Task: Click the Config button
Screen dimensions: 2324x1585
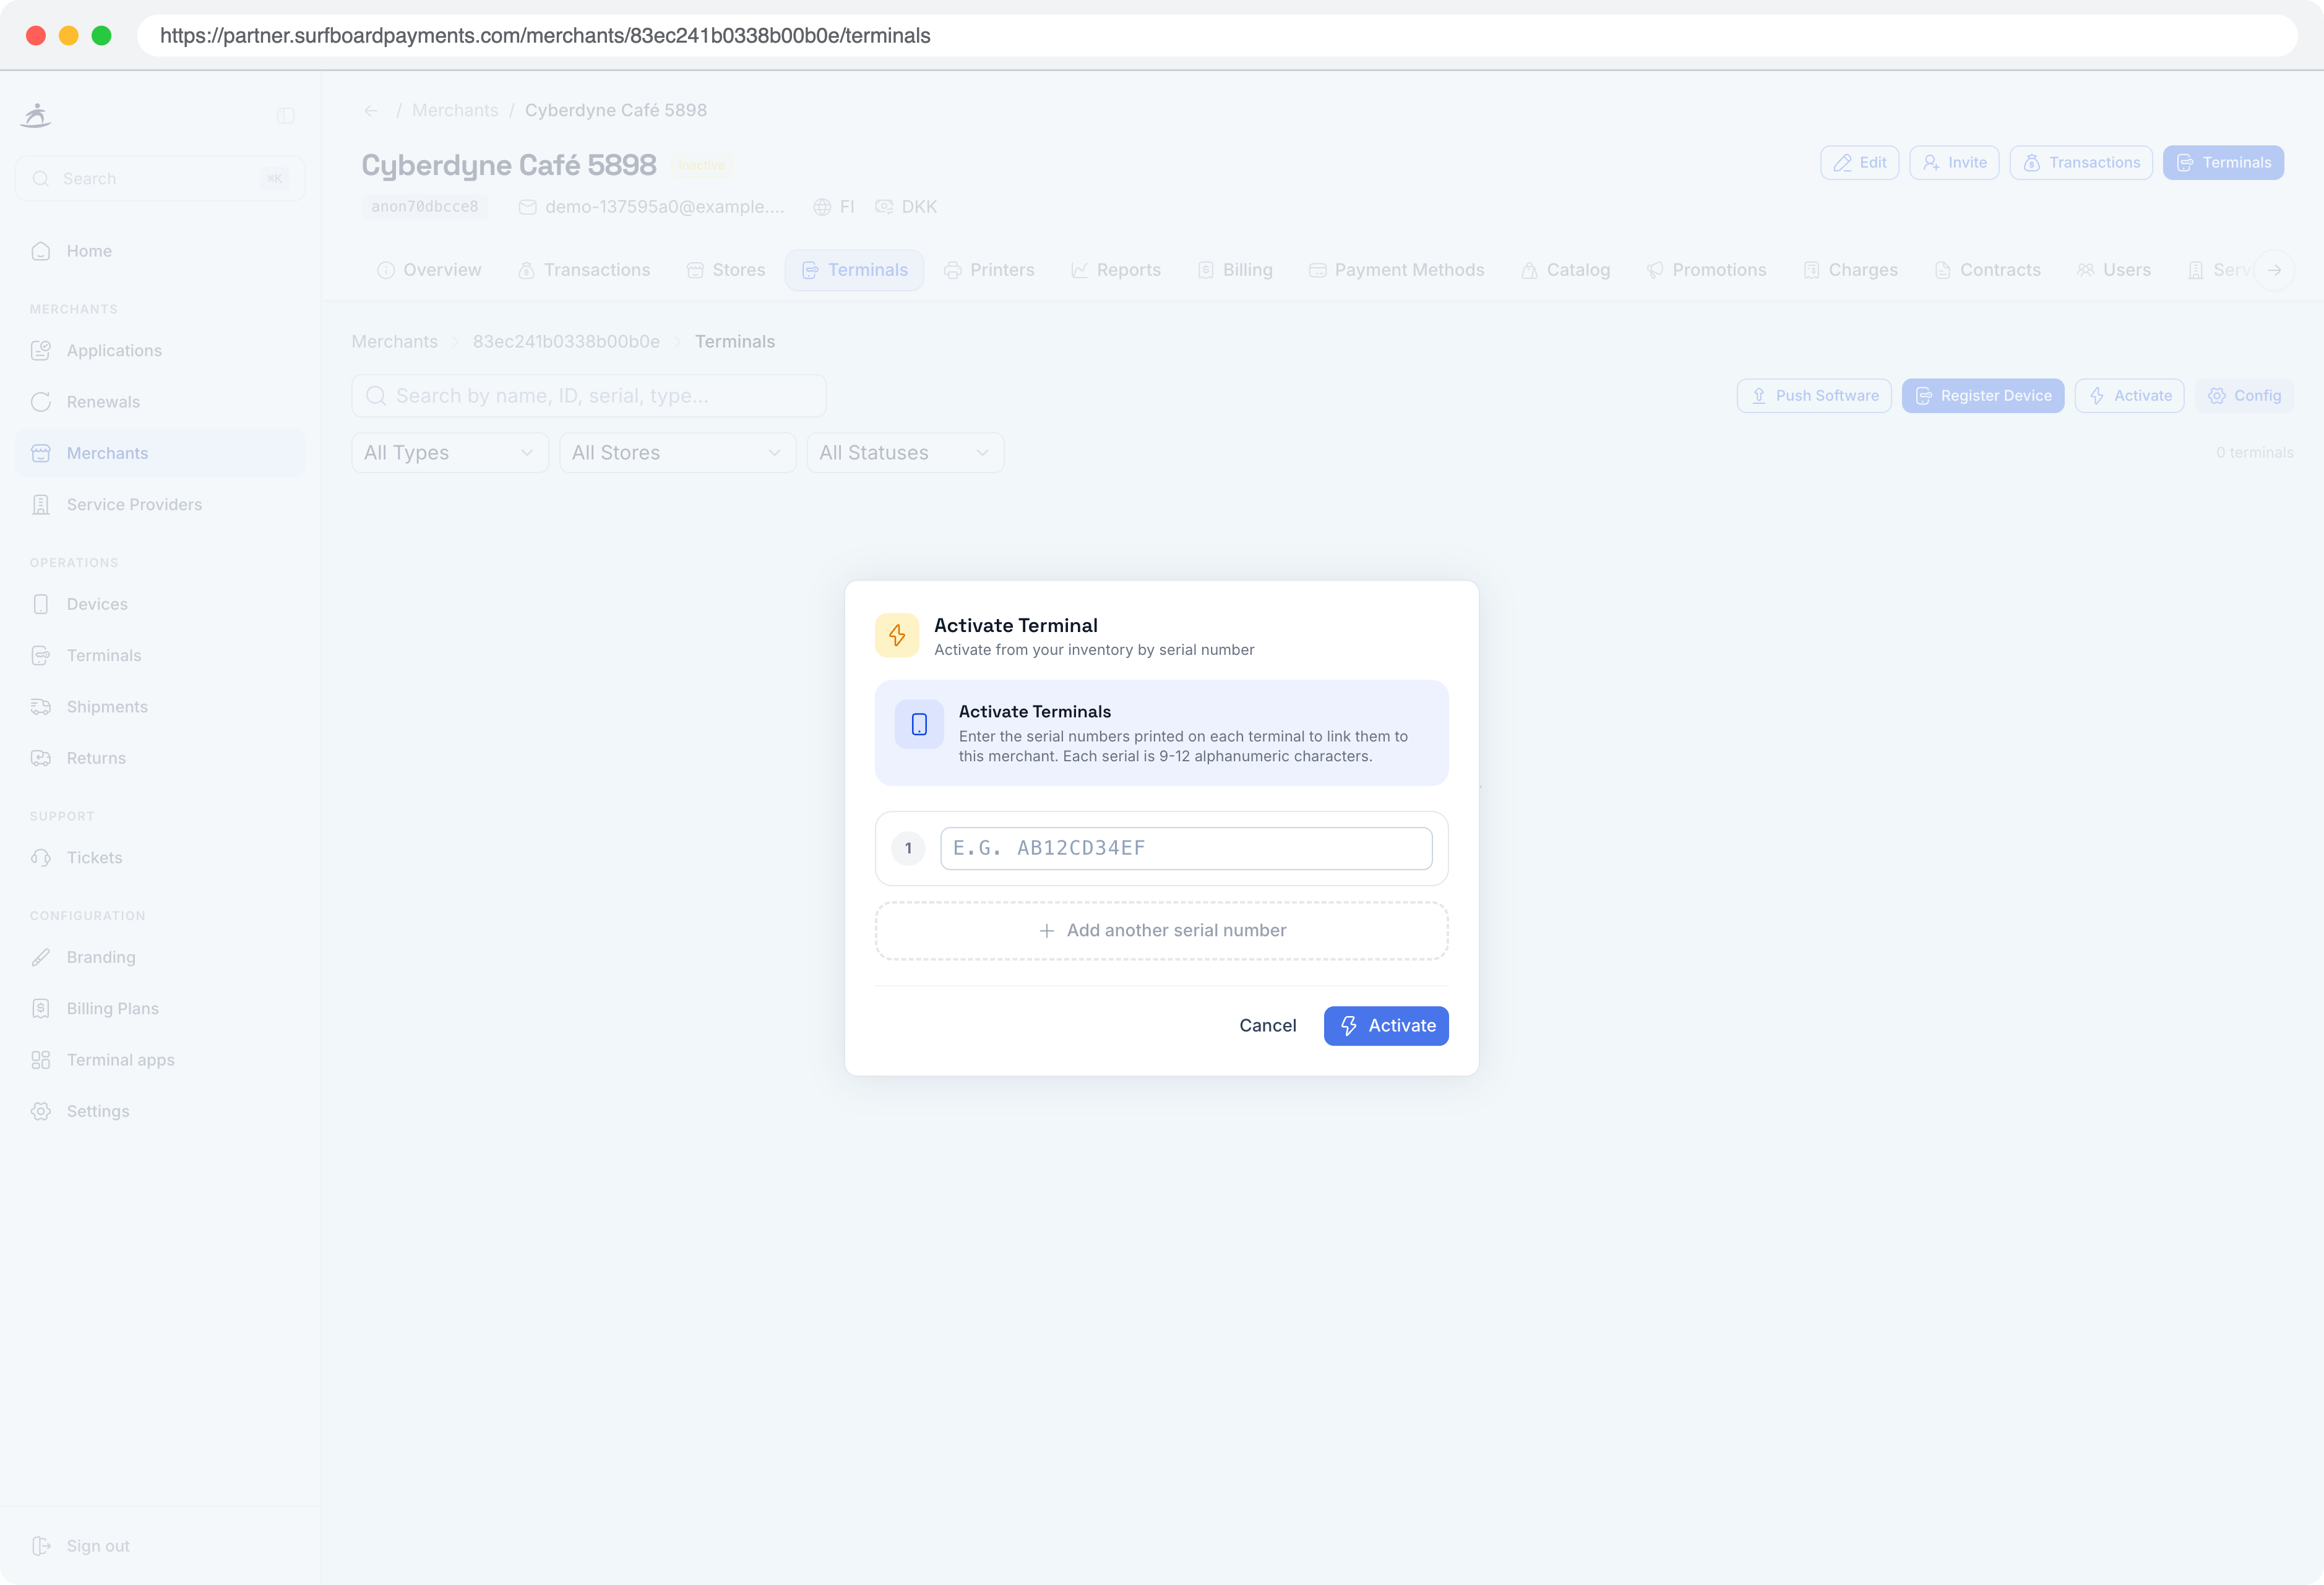Action: [2244, 396]
